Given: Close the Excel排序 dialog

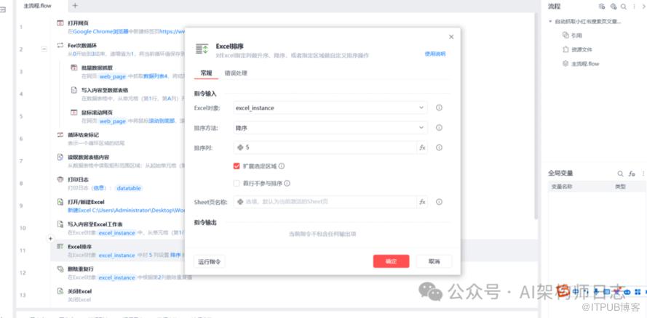Looking at the screenshot, I should click(x=451, y=37).
